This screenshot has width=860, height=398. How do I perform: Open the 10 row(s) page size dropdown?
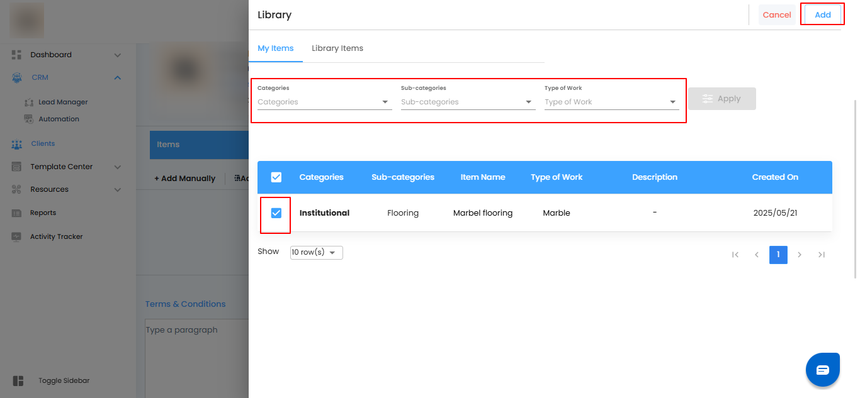click(x=317, y=252)
